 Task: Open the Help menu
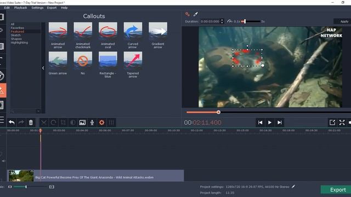point(64,8)
